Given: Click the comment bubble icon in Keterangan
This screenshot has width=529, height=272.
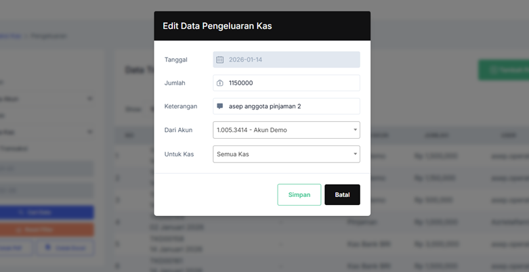Looking at the screenshot, I should pyautogui.click(x=219, y=106).
